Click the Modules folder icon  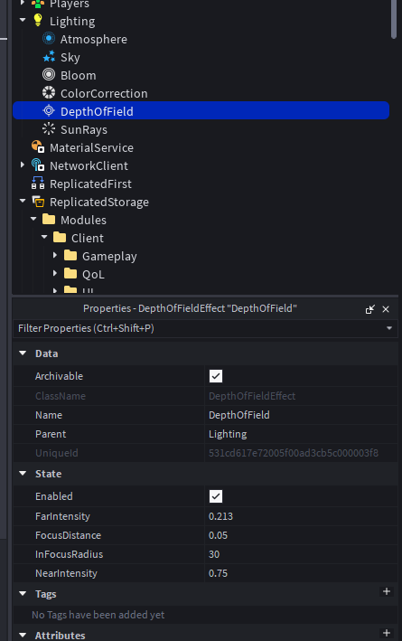(49, 220)
